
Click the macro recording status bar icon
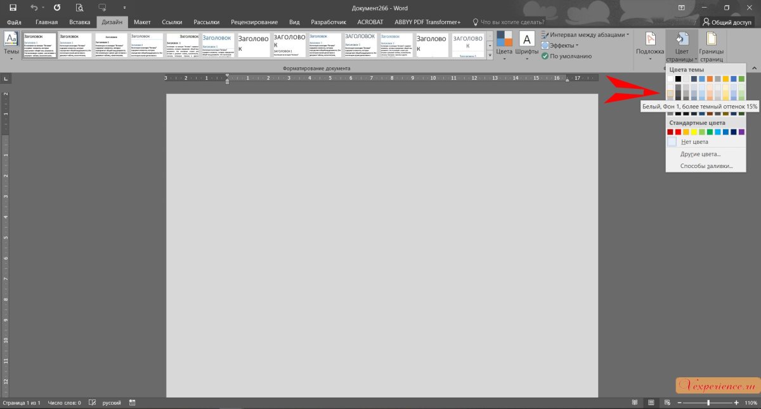(132, 403)
